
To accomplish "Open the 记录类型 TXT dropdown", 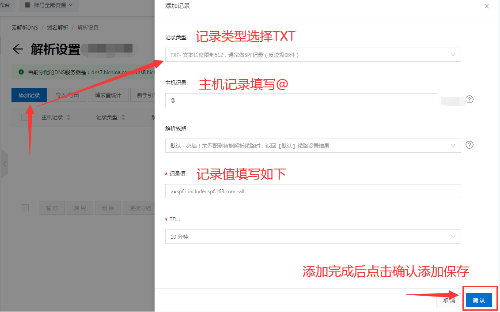I will coord(313,55).
